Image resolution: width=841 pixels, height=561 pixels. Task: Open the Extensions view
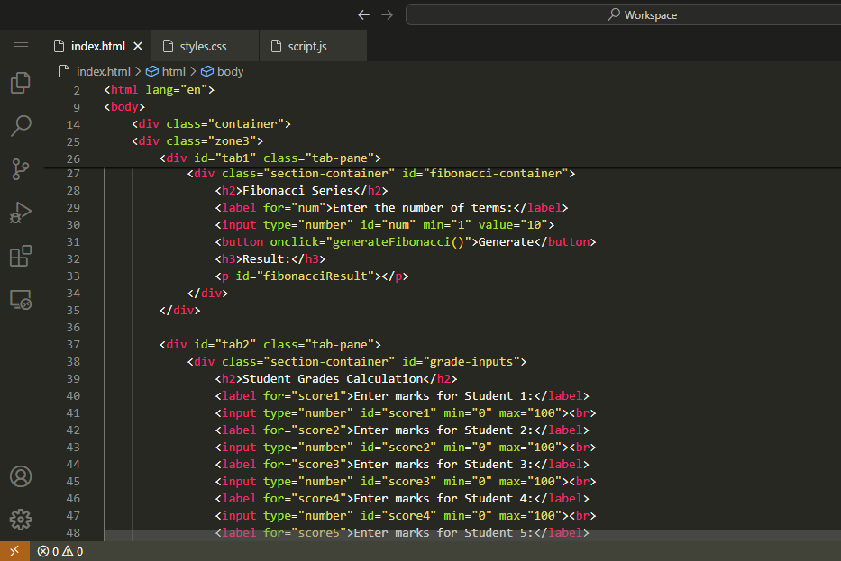click(x=20, y=256)
